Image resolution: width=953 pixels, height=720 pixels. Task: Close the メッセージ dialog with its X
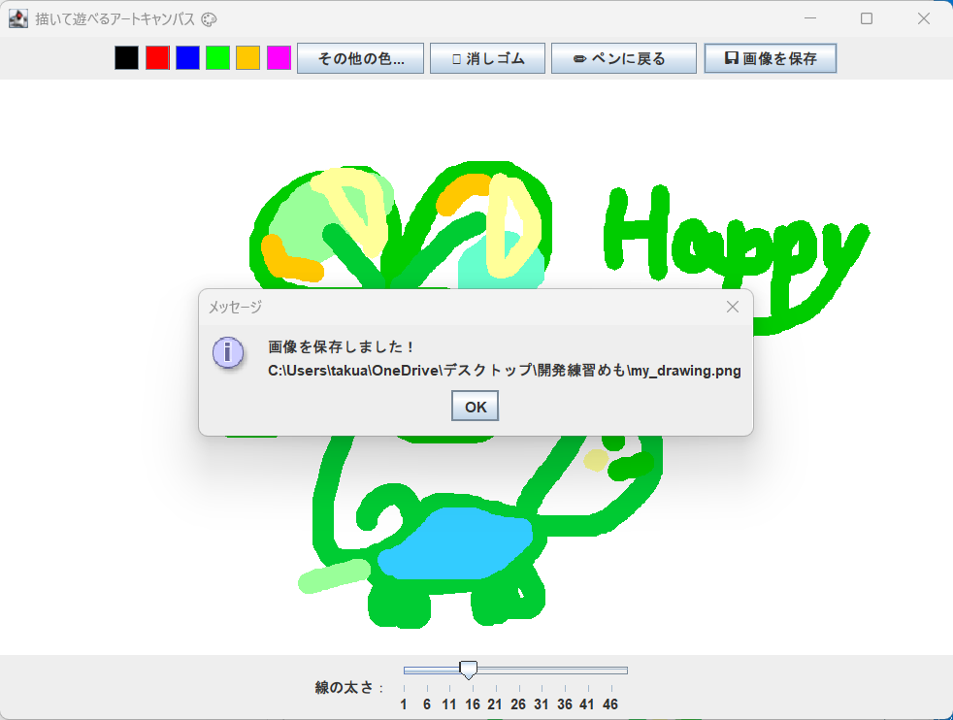733,307
